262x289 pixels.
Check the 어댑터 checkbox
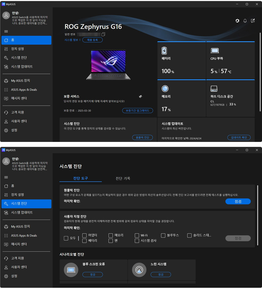tap(84, 235)
